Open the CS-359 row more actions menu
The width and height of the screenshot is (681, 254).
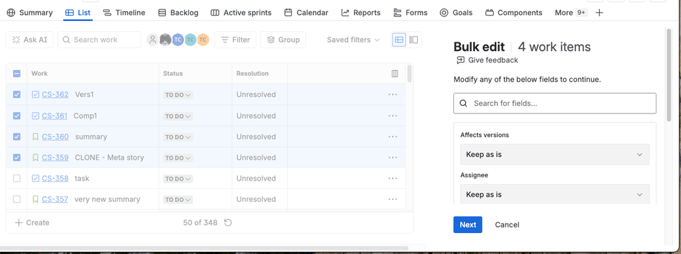393,158
